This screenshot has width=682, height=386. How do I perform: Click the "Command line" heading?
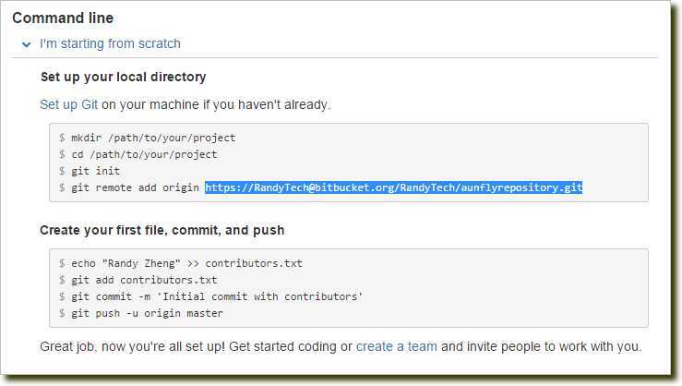point(63,18)
